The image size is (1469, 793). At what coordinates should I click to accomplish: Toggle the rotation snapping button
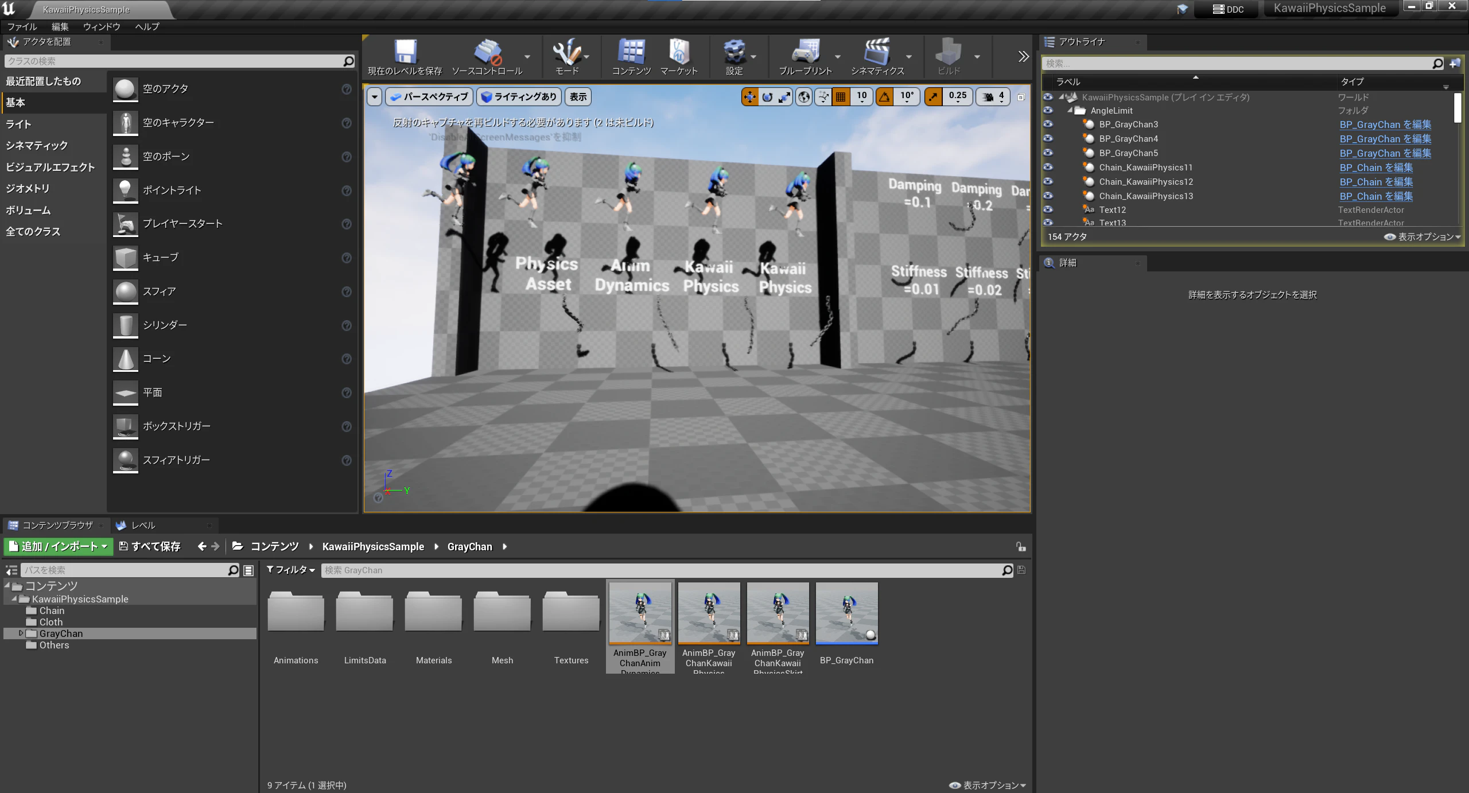click(x=884, y=97)
